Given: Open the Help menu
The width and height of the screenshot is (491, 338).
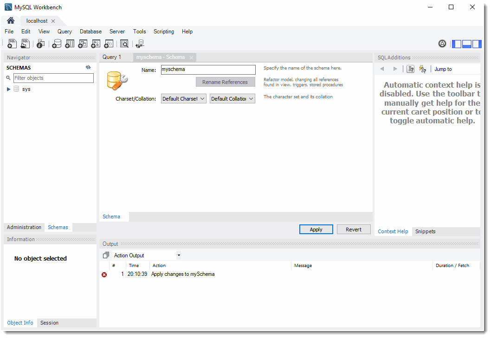Looking at the screenshot, I should coord(187,32).
